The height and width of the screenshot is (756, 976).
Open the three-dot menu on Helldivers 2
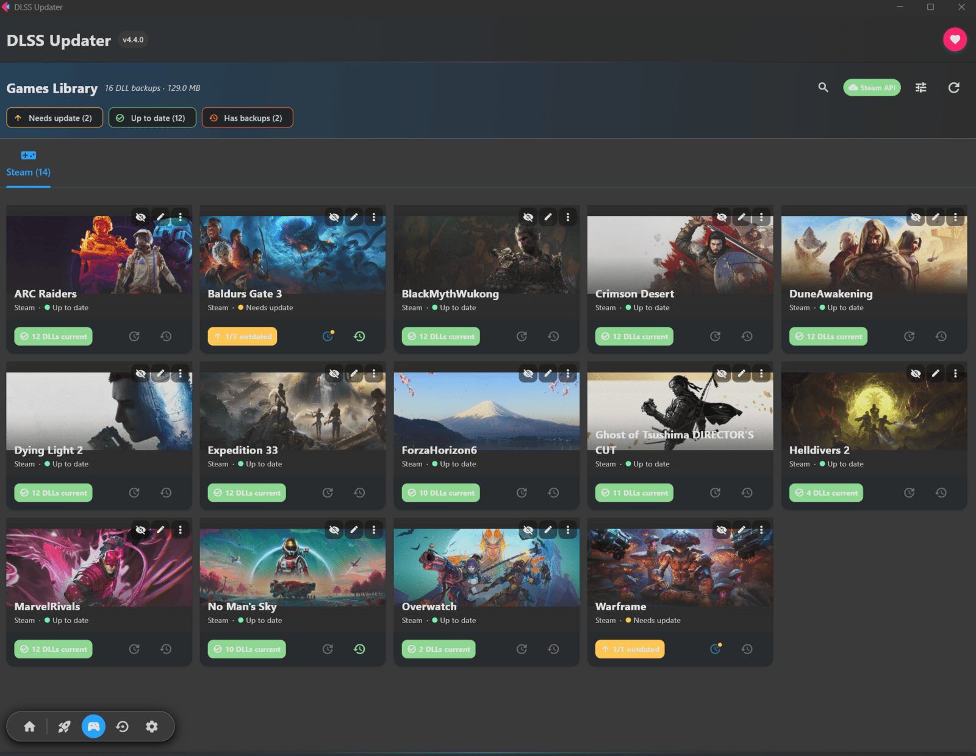(x=955, y=373)
